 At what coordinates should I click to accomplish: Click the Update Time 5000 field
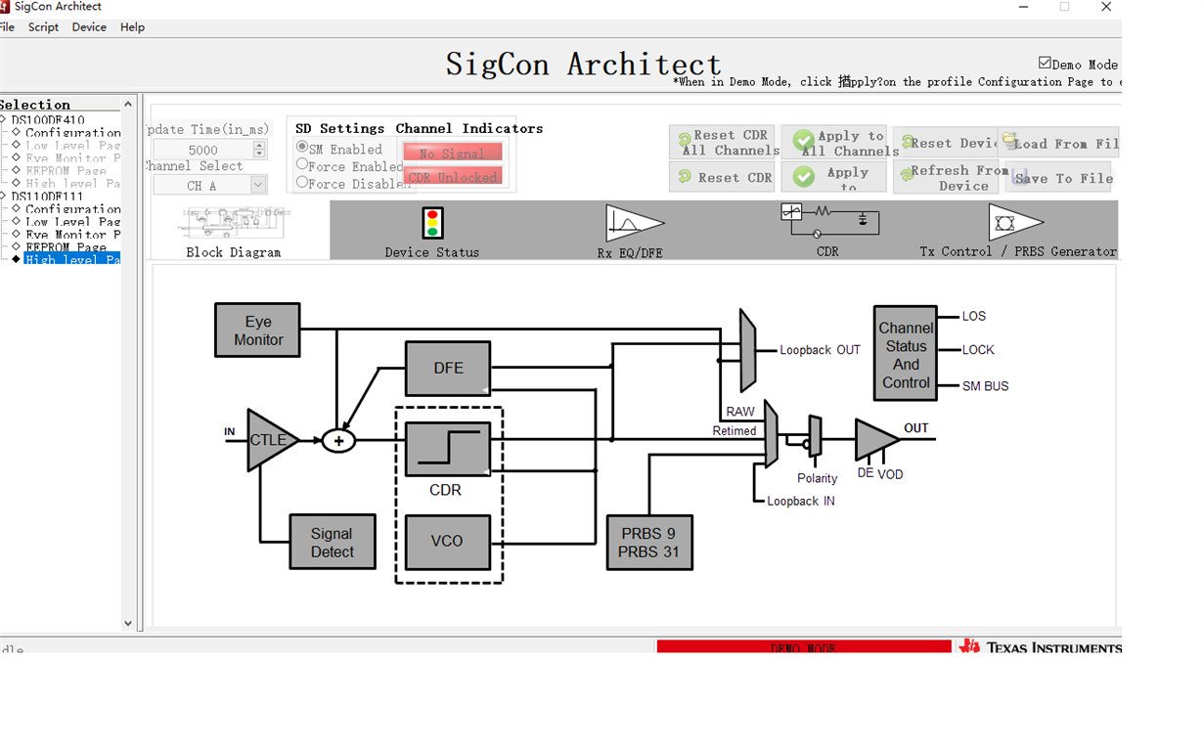tap(202, 150)
